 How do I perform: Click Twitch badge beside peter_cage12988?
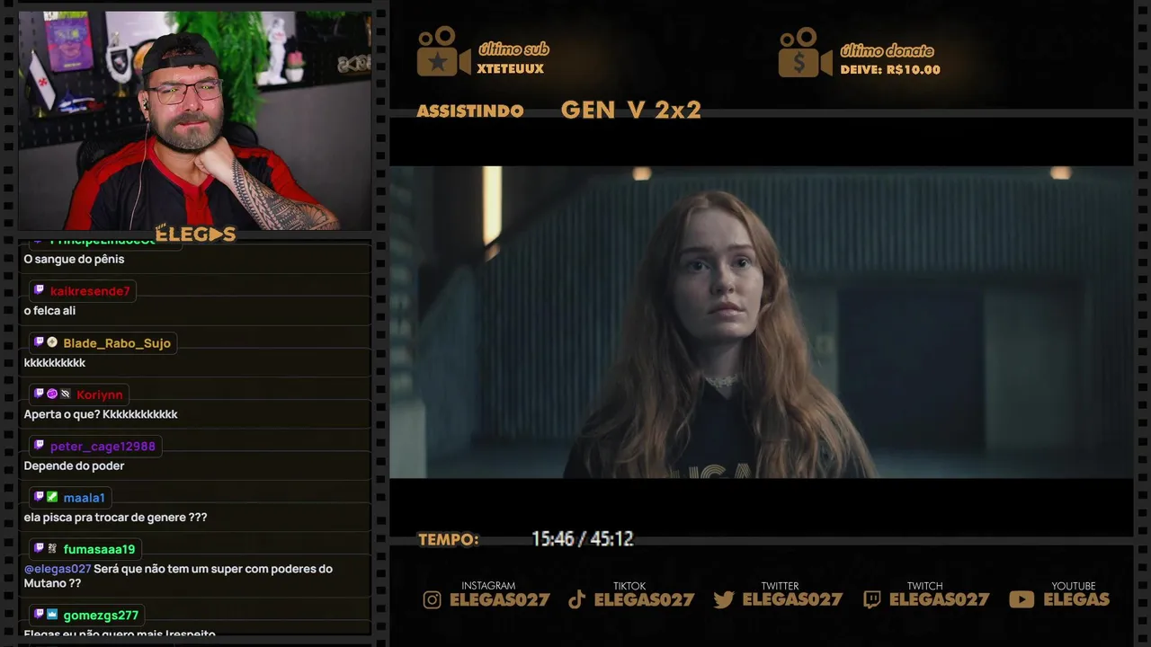click(39, 446)
